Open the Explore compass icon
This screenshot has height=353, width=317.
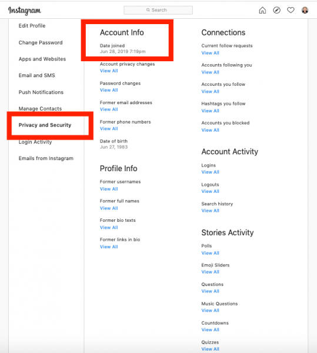click(276, 10)
